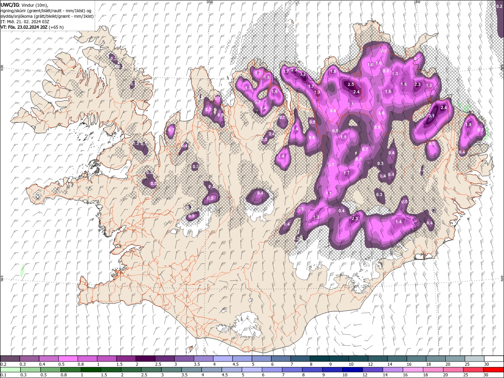
Task: Select the dark plum 2 swatch, top legend row
Action: click(145, 359)
